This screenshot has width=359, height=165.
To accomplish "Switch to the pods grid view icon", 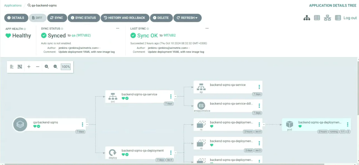I will pos(317,18).
